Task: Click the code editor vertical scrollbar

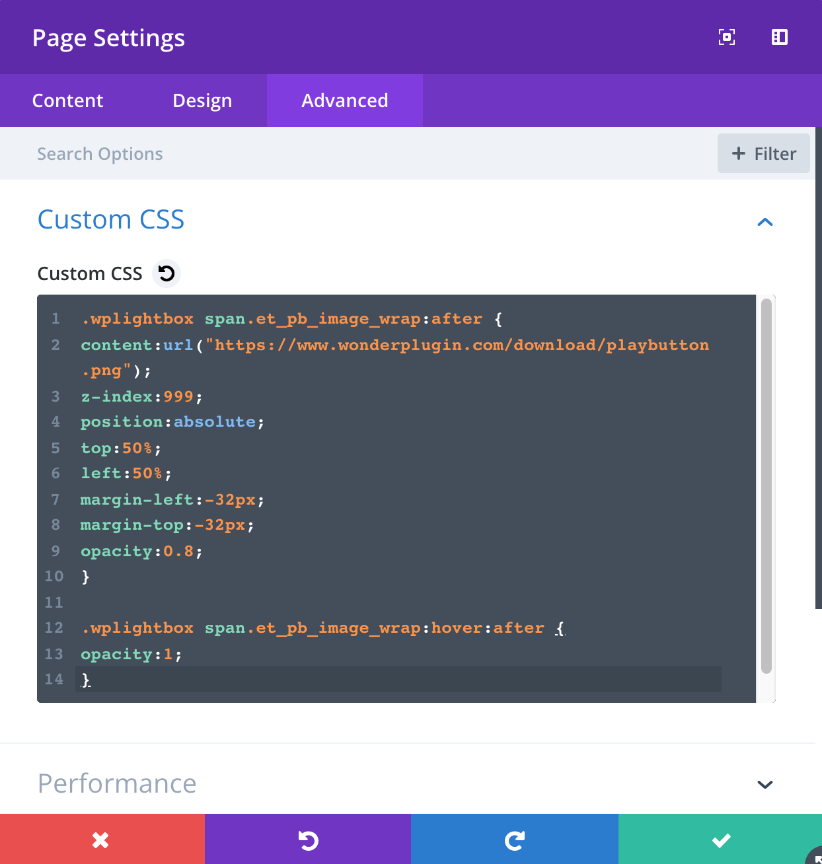Action: [x=766, y=486]
